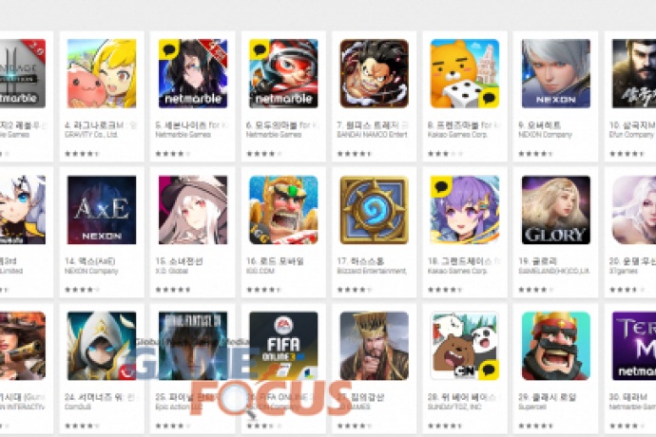Select the We Bare Bears icon
This screenshot has width=656, height=437.
(x=465, y=346)
